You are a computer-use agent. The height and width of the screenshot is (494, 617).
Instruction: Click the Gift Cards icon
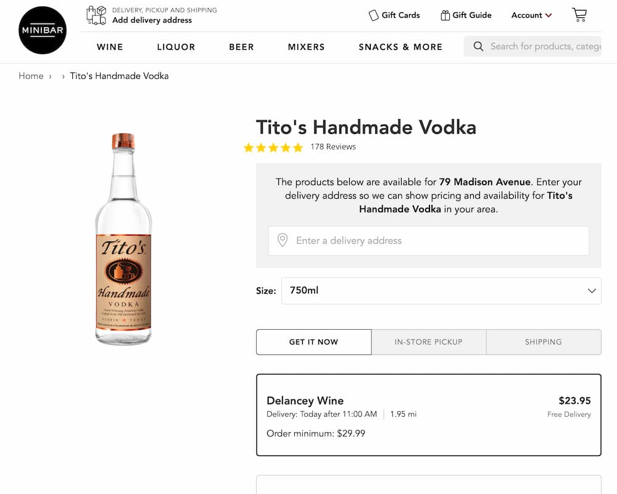click(x=373, y=15)
